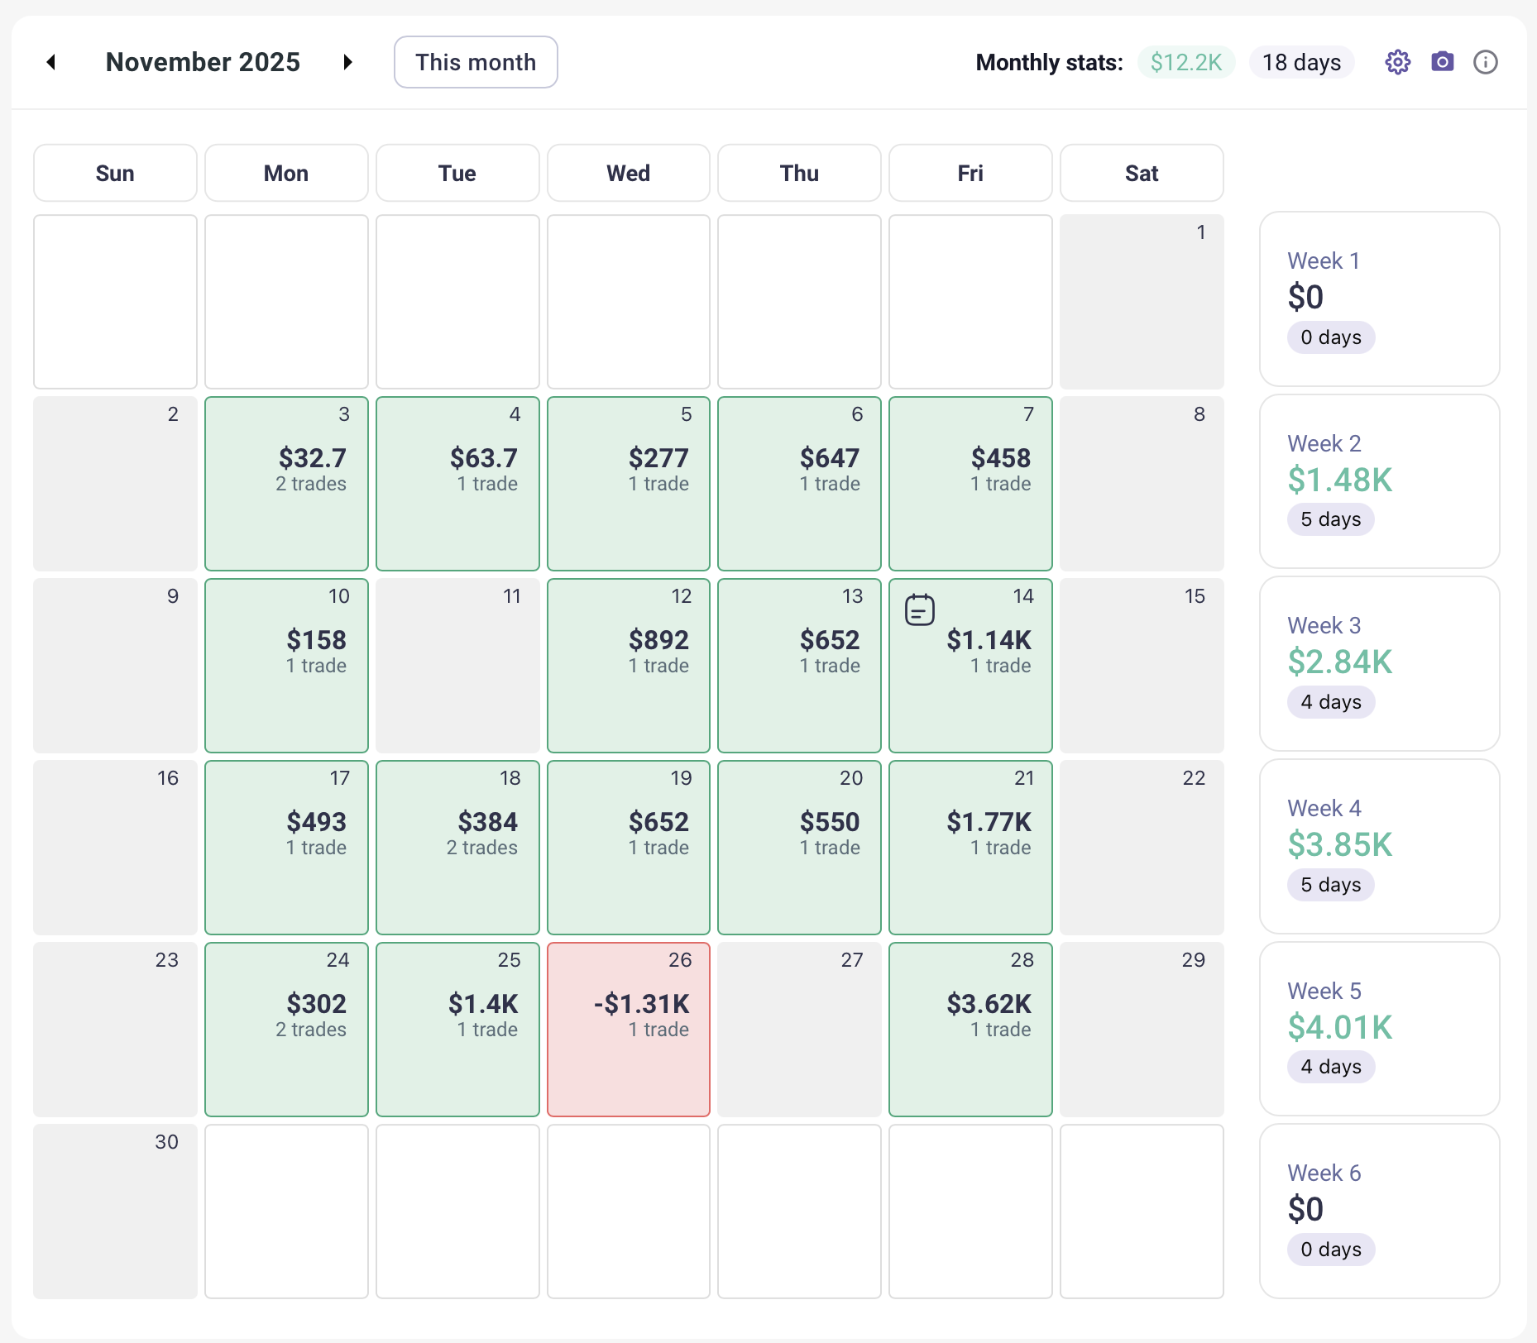The width and height of the screenshot is (1537, 1343).
Task: Click the camera screenshot icon
Action: tap(1442, 62)
